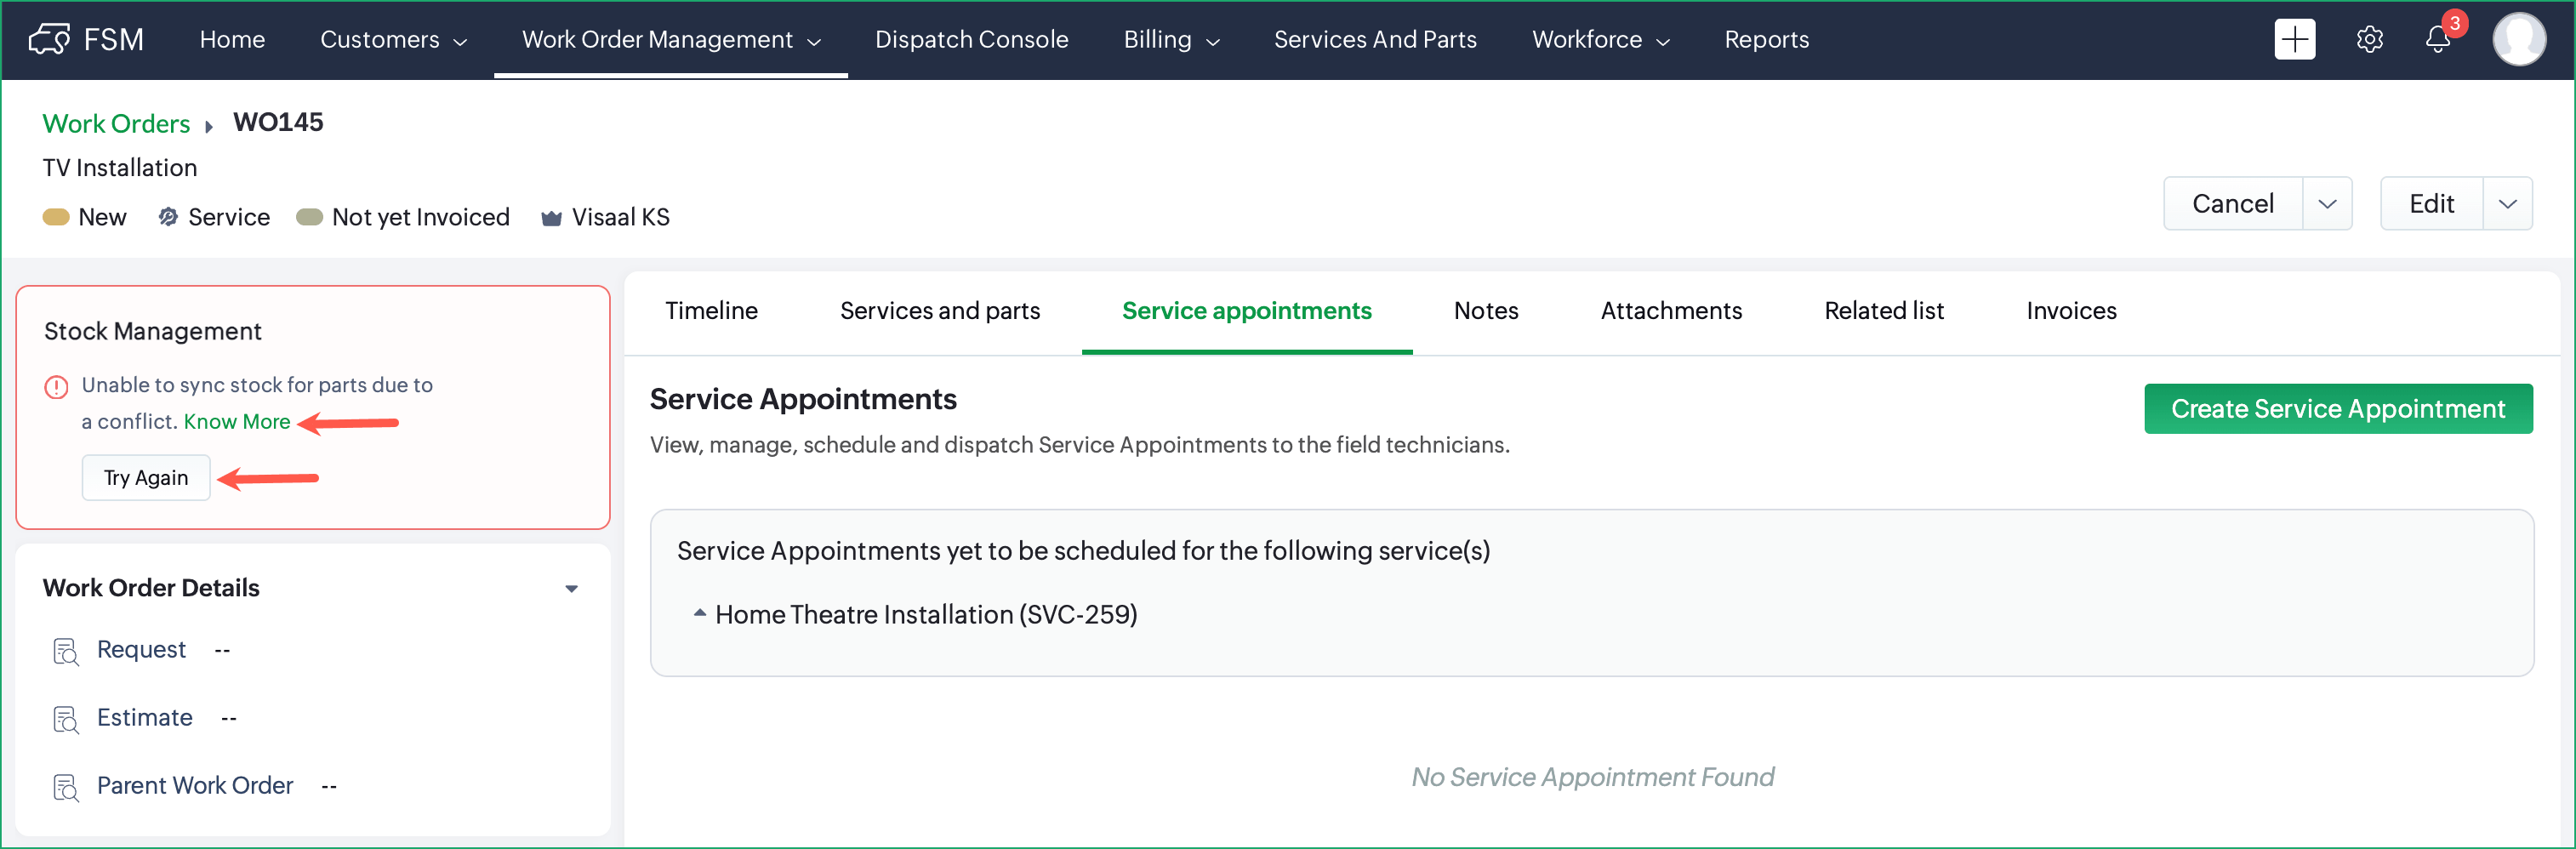Open the notifications bell
Screen dimensions: 2576x849
[2438, 40]
